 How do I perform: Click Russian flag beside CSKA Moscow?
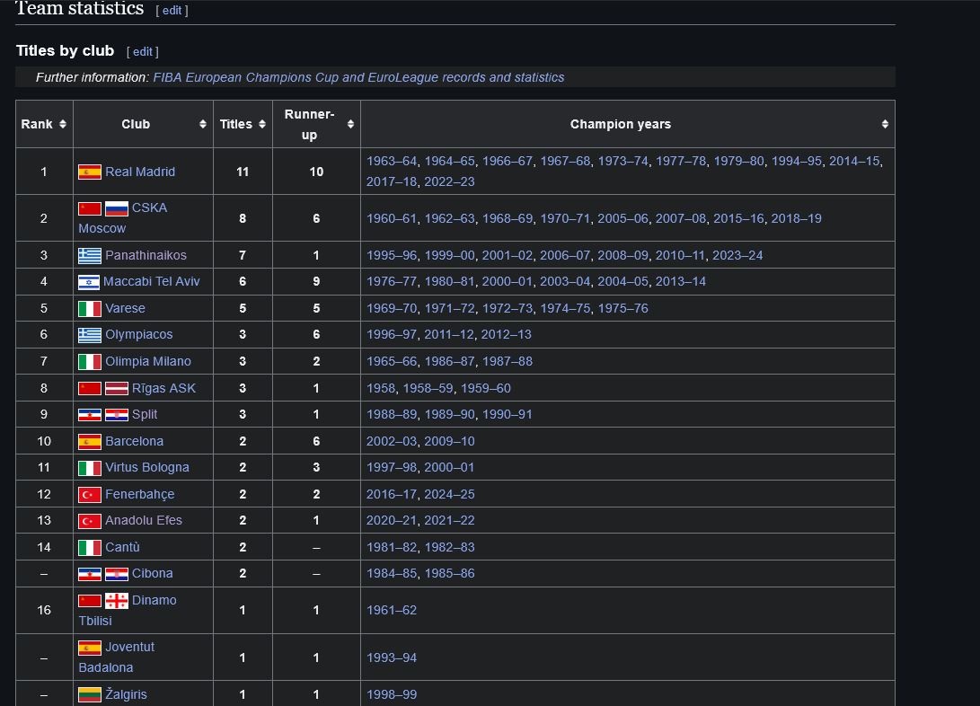click(x=116, y=208)
